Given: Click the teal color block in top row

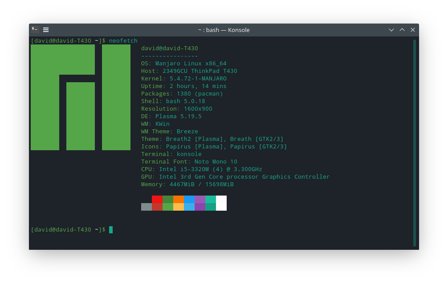Looking at the screenshot, I should pyautogui.click(x=211, y=199).
